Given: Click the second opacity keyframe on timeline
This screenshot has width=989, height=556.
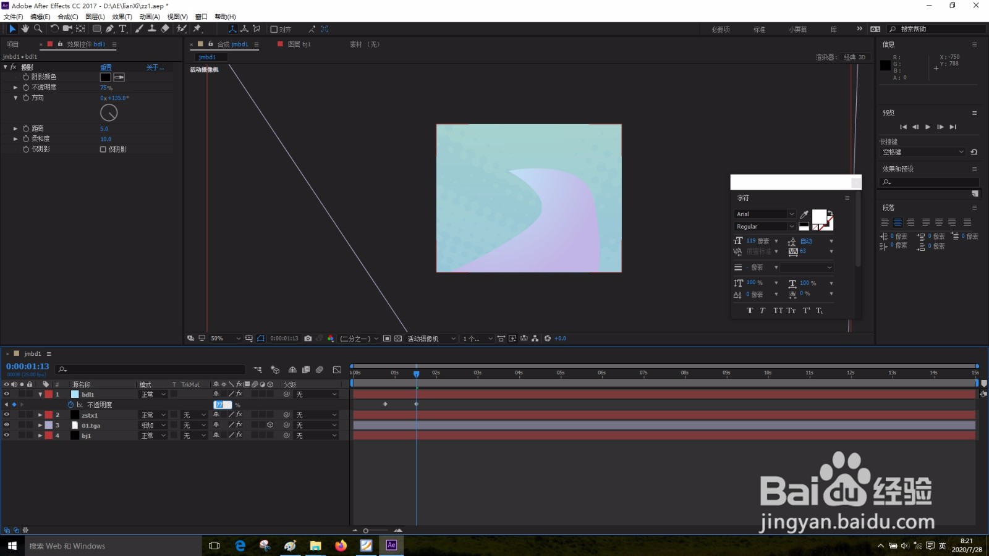Looking at the screenshot, I should [x=416, y=404].
